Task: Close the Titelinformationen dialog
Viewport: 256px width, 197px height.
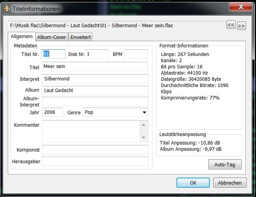Action: pos(240,7)
